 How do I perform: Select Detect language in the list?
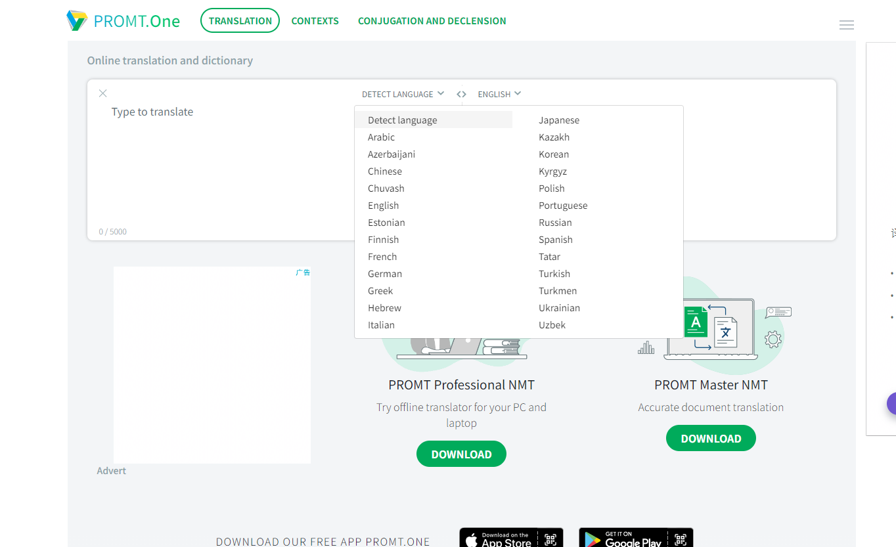point(402,120)
